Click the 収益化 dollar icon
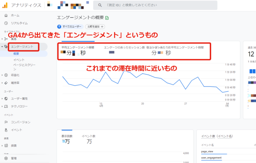The height and width of the screenshot is (163, 256). point(6,75)
